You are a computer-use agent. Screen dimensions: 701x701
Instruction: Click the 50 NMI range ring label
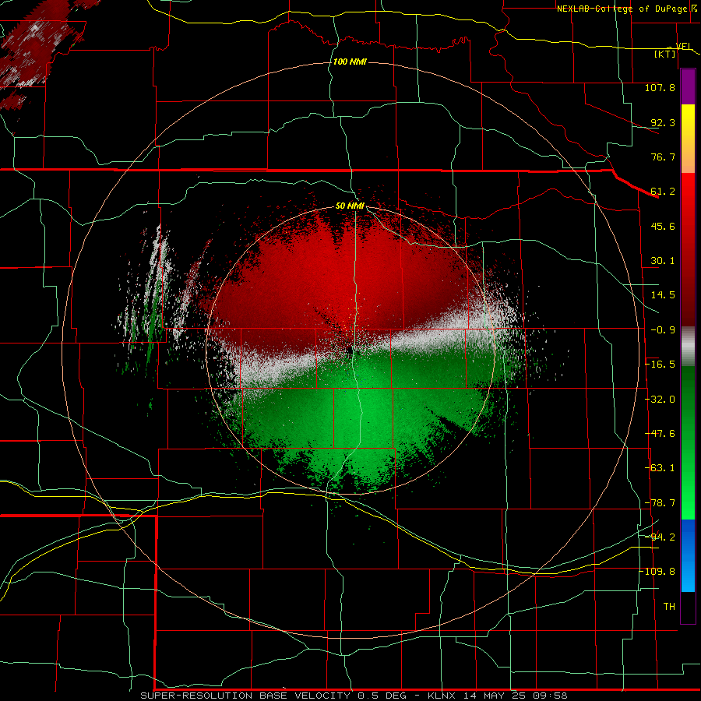[x=350, y=206]
